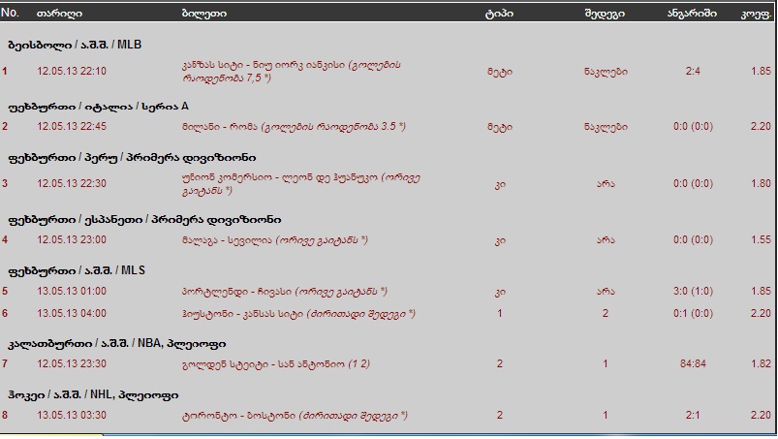Click result '2' in the ჰიუსტონი row
Screen dimensions: 778x439
605,313
